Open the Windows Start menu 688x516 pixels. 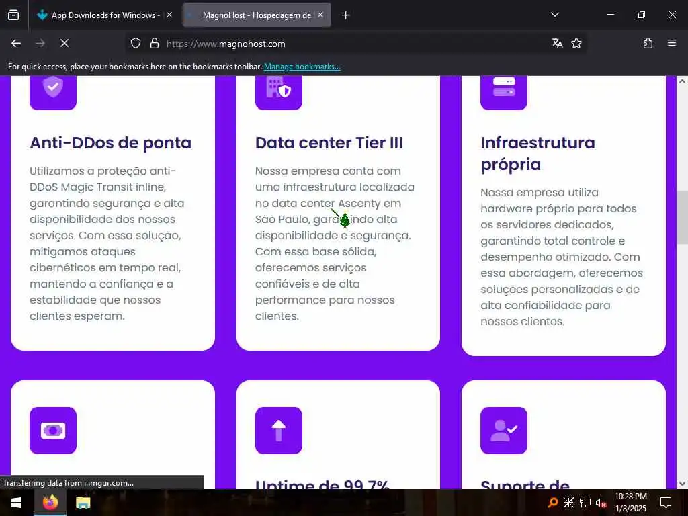(17, 503)
